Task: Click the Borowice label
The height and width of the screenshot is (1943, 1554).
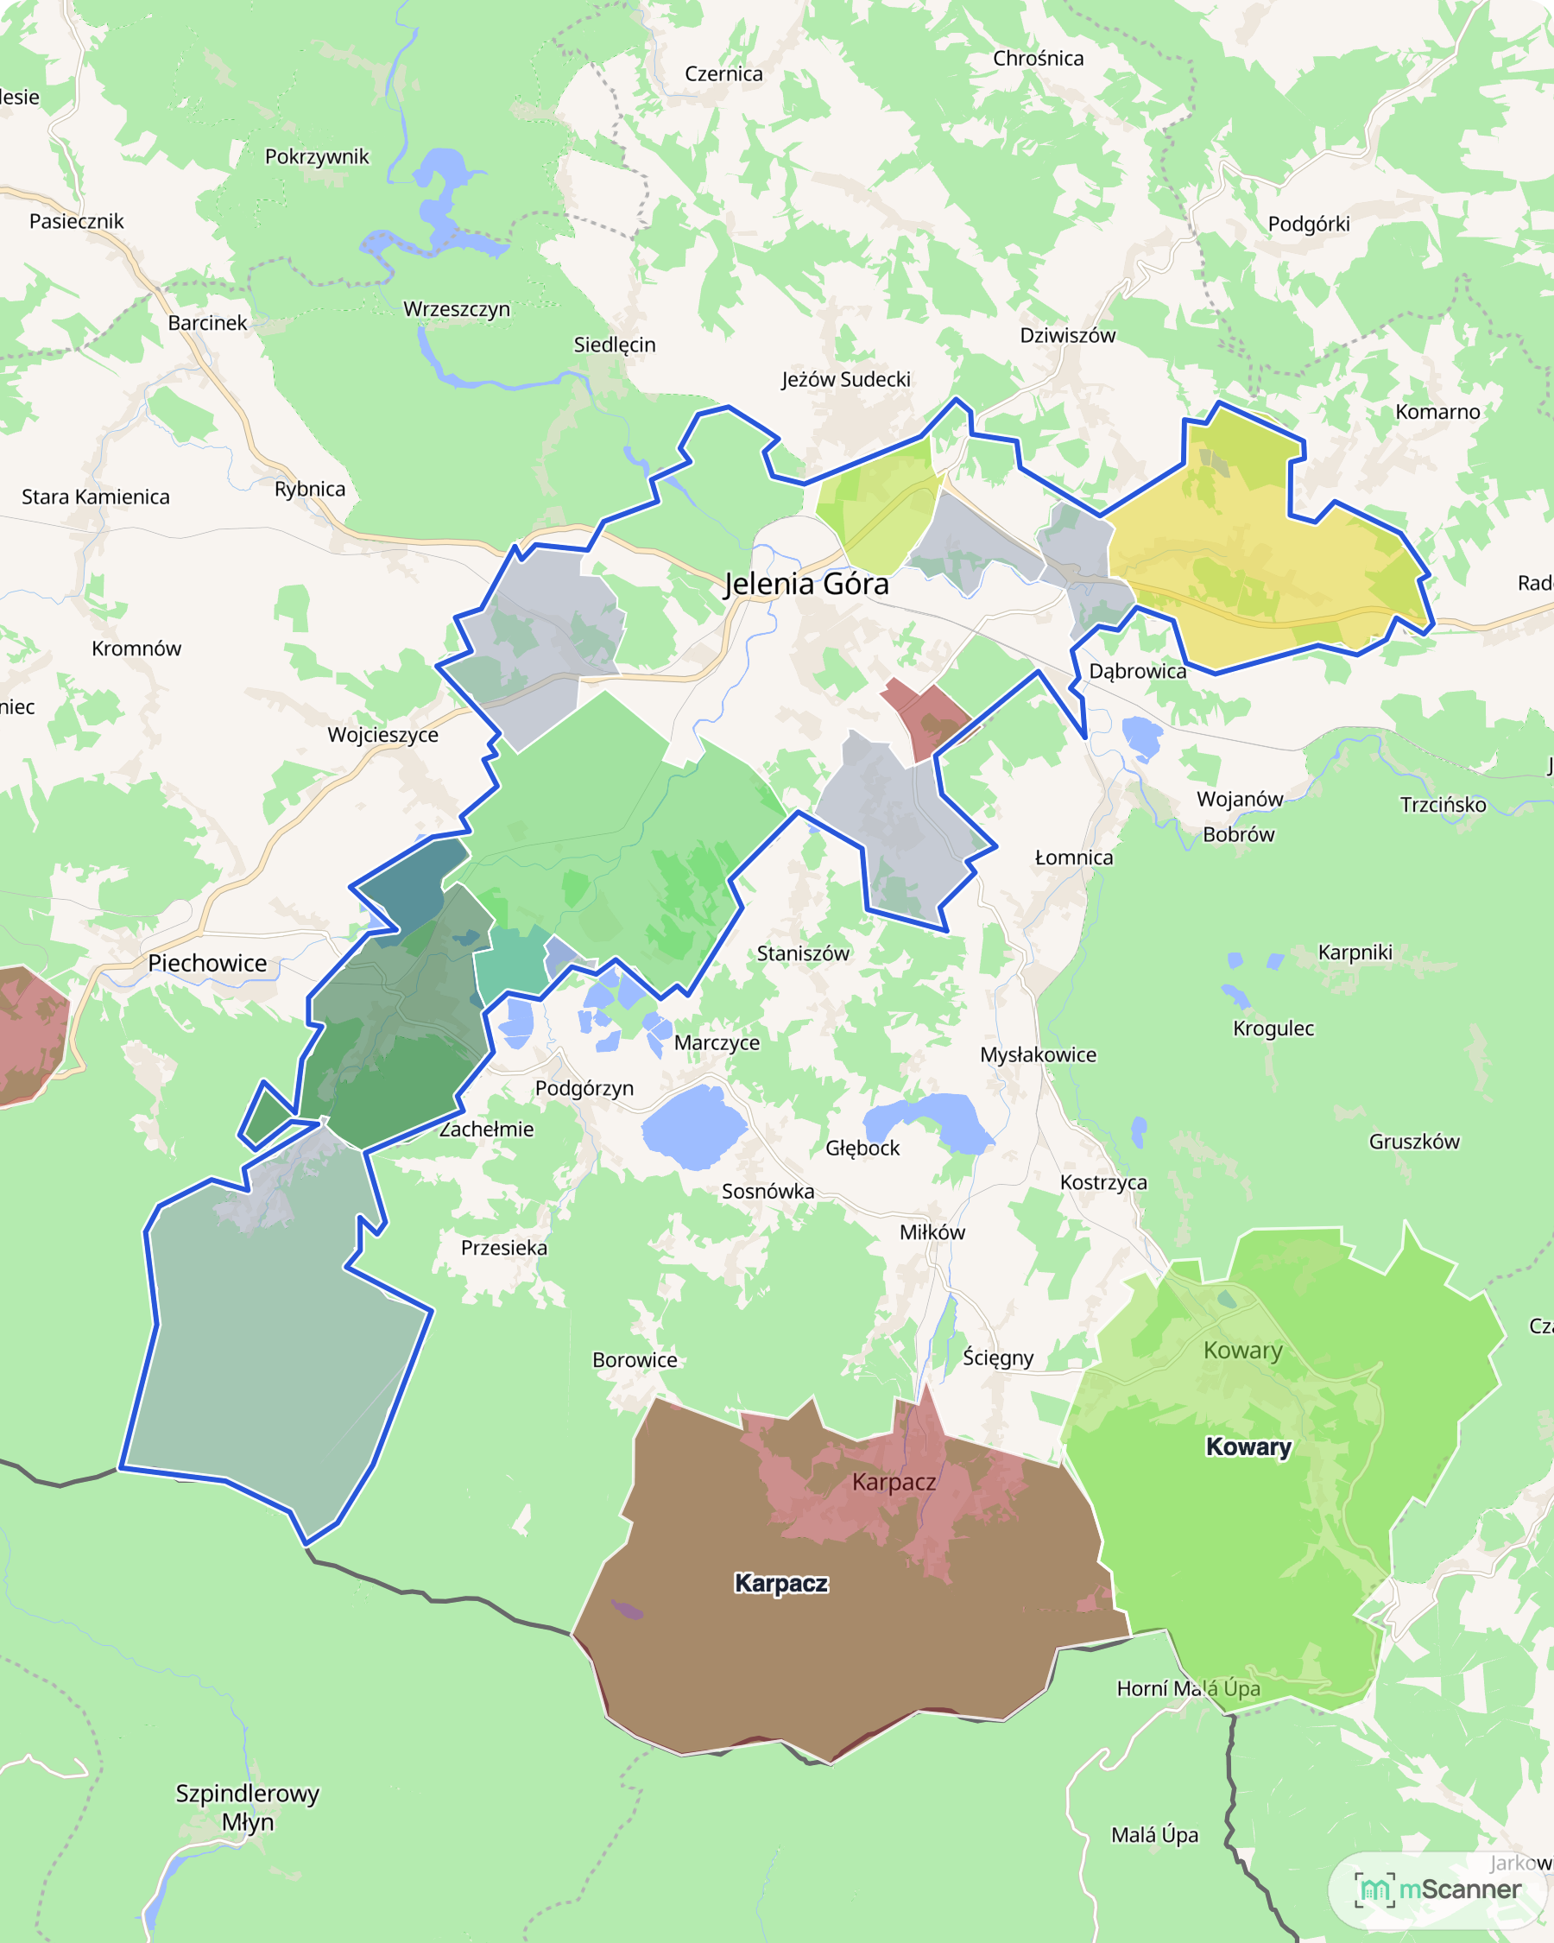Action: tap(635, 1360)
